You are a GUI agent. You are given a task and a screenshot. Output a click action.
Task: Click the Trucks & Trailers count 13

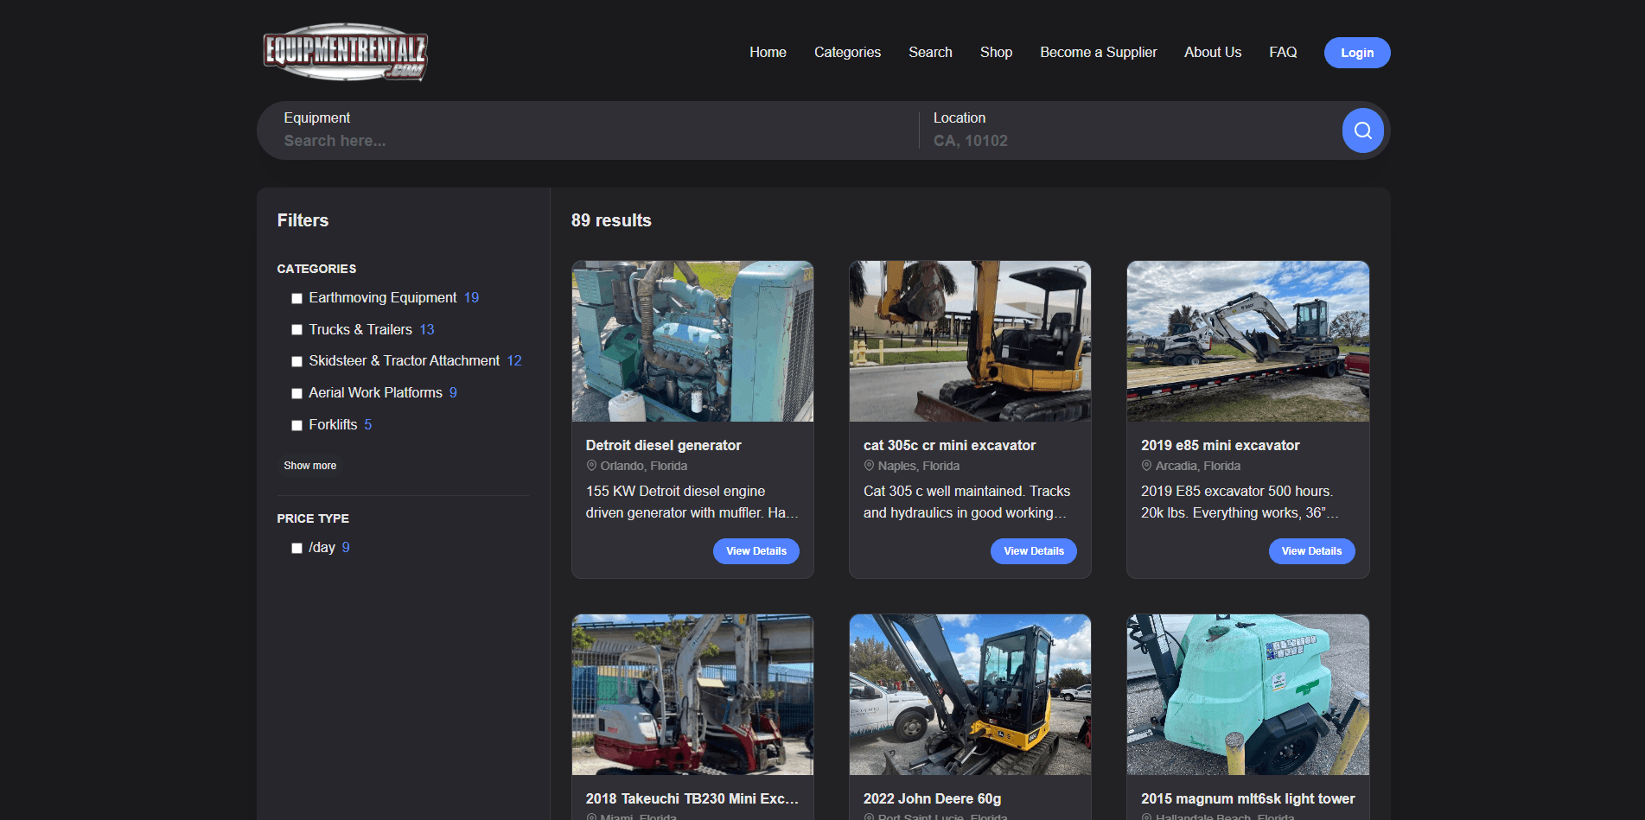tap(427, 329)
